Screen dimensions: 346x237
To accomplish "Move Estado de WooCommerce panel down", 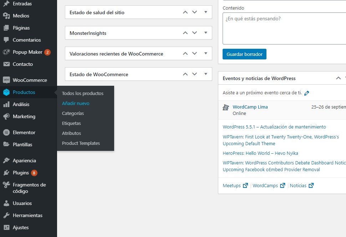I will pyautogui.click(x=194, y=74).
